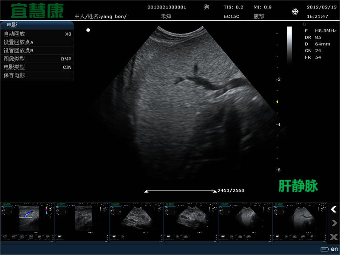Click the snowflake freeze icon
This screenshot has width=340, height=255.
(x=295, y=12)
